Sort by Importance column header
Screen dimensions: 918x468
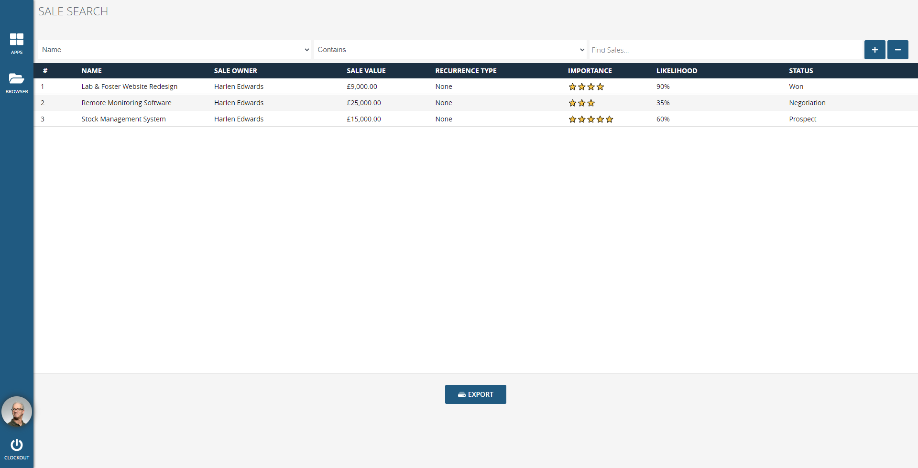[x=590, y=71]
